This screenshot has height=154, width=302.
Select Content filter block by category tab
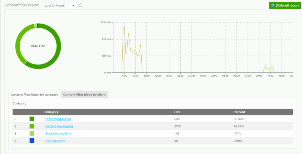pyautogui.click(x=34, y=94)
